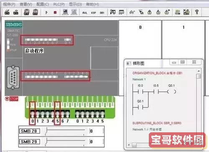Click the Q0.1 self-holding contact
Viewport: 209px width, 152px height.
[x=140, y=107]
